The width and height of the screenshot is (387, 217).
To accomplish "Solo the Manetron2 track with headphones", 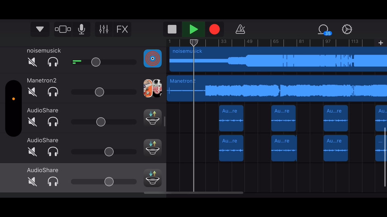I will click(x=53, y=92).
